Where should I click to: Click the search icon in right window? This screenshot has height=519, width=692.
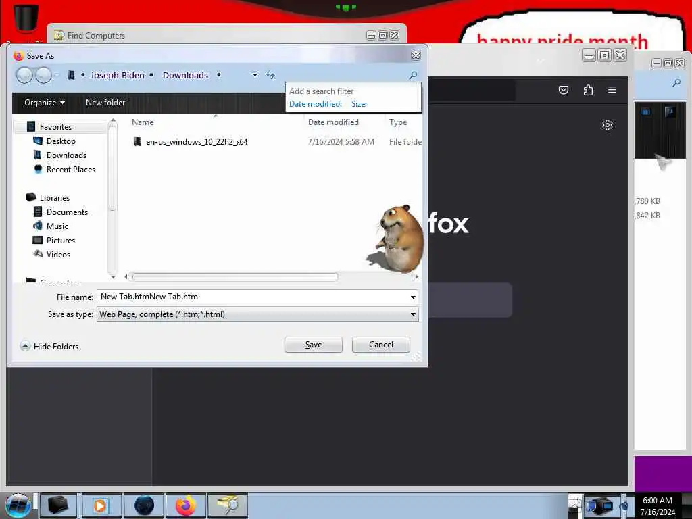click(x=676, y=82)
